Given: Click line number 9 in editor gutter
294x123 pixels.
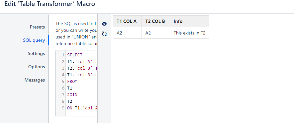Looking at the screenshot, I should point(63,108).
